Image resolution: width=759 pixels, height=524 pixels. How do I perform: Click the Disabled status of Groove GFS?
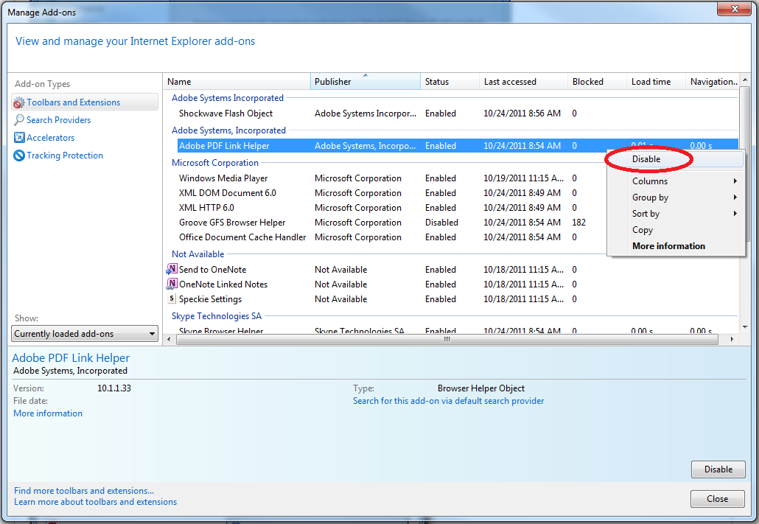click(441, 223)
